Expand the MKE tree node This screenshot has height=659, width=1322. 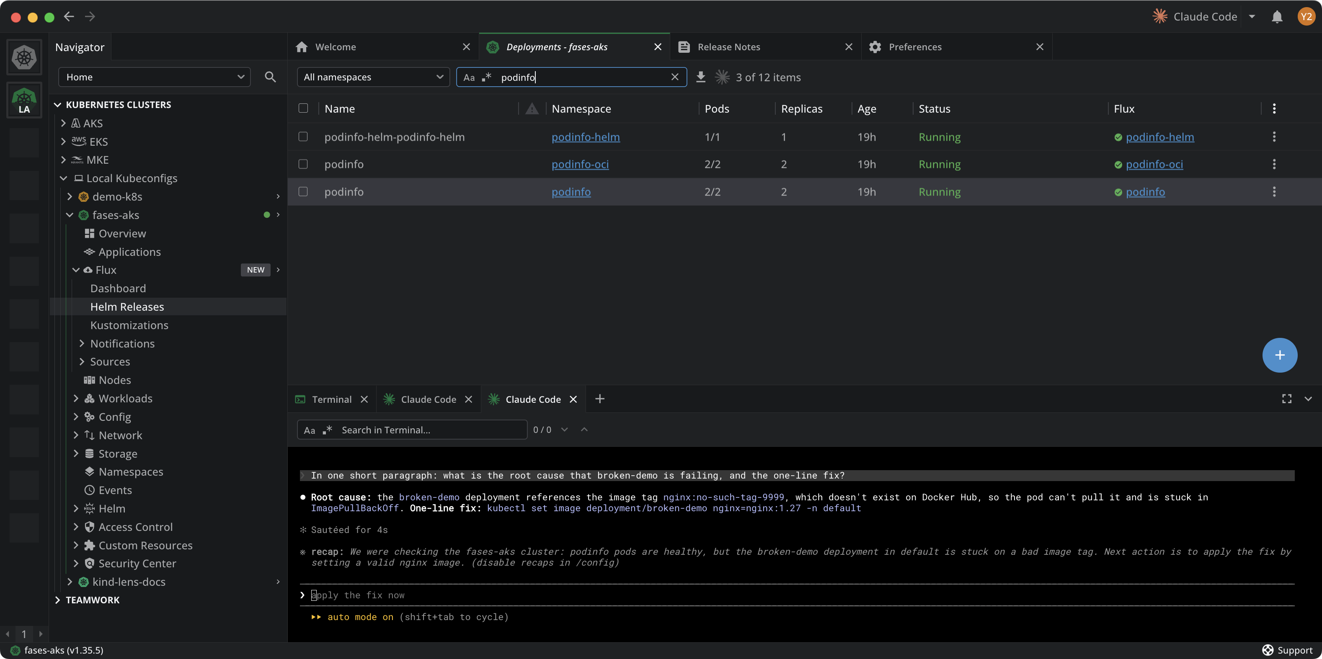pyautogui.click(x=63, y=160)
